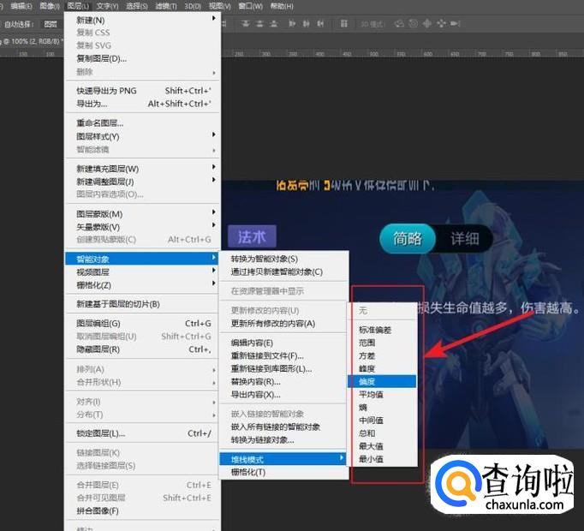Viewport: 584px width, 531px height.
Task: Expand the 视频图层 submenu arrow
Action: (214, 270)
